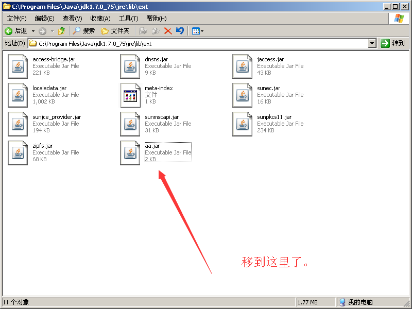
Task: Click the meta-index file name
Action: pos(159,88)
